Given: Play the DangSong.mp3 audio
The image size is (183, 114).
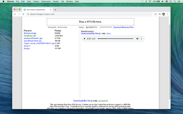Looking at the screenshot, I should point(85,39).
